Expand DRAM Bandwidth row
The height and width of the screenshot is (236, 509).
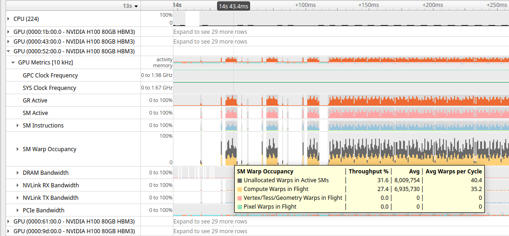[x=18, y=173]
